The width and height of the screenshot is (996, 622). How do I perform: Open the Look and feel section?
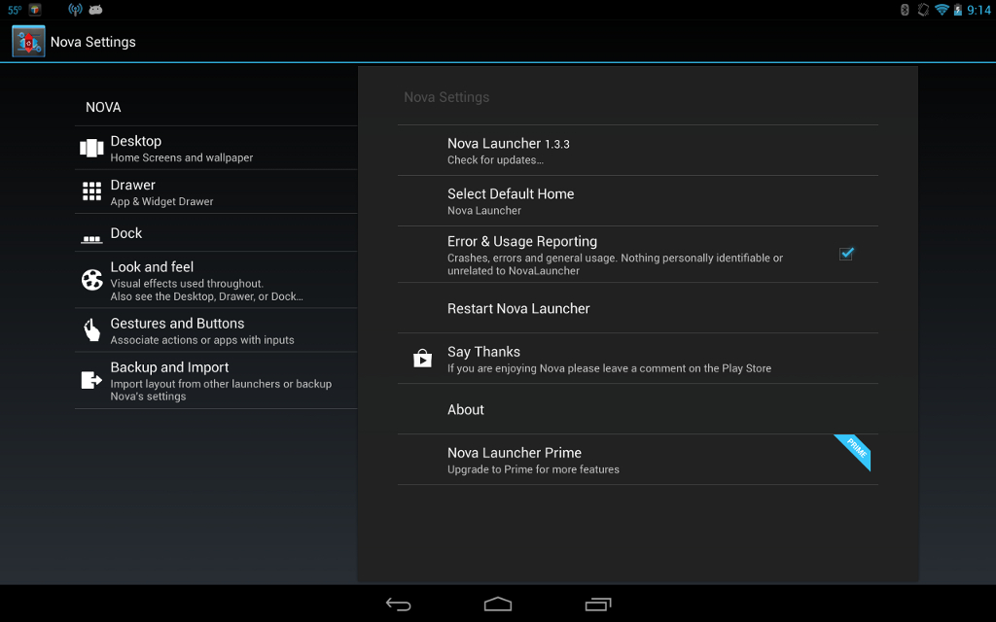[216, 280]
